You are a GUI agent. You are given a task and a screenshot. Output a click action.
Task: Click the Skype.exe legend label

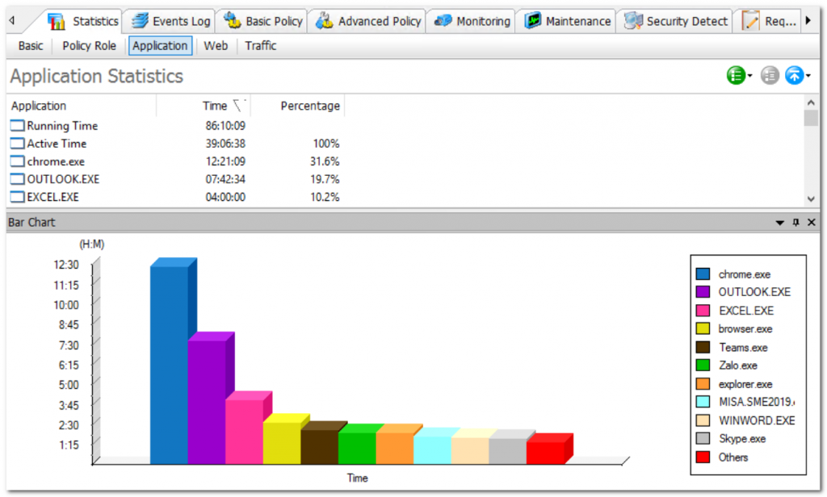click(742, 438)
